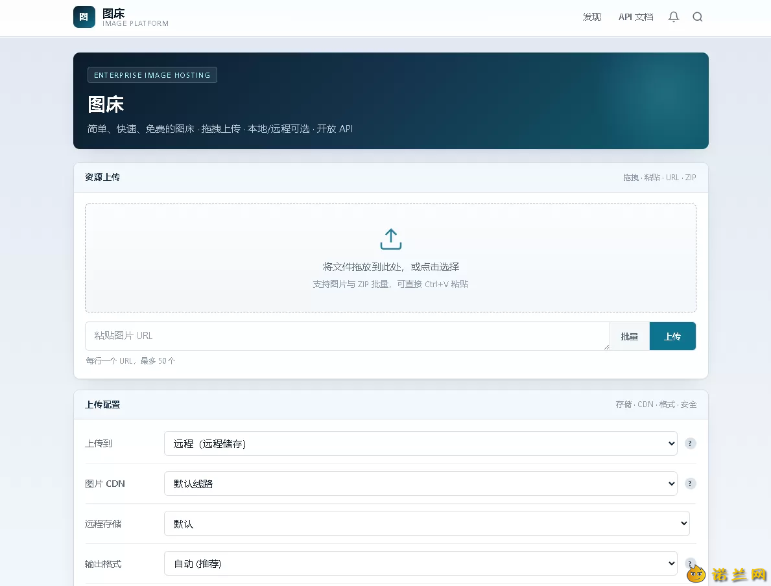Expand the 图片 CDN dropdown

click(420, 484)
